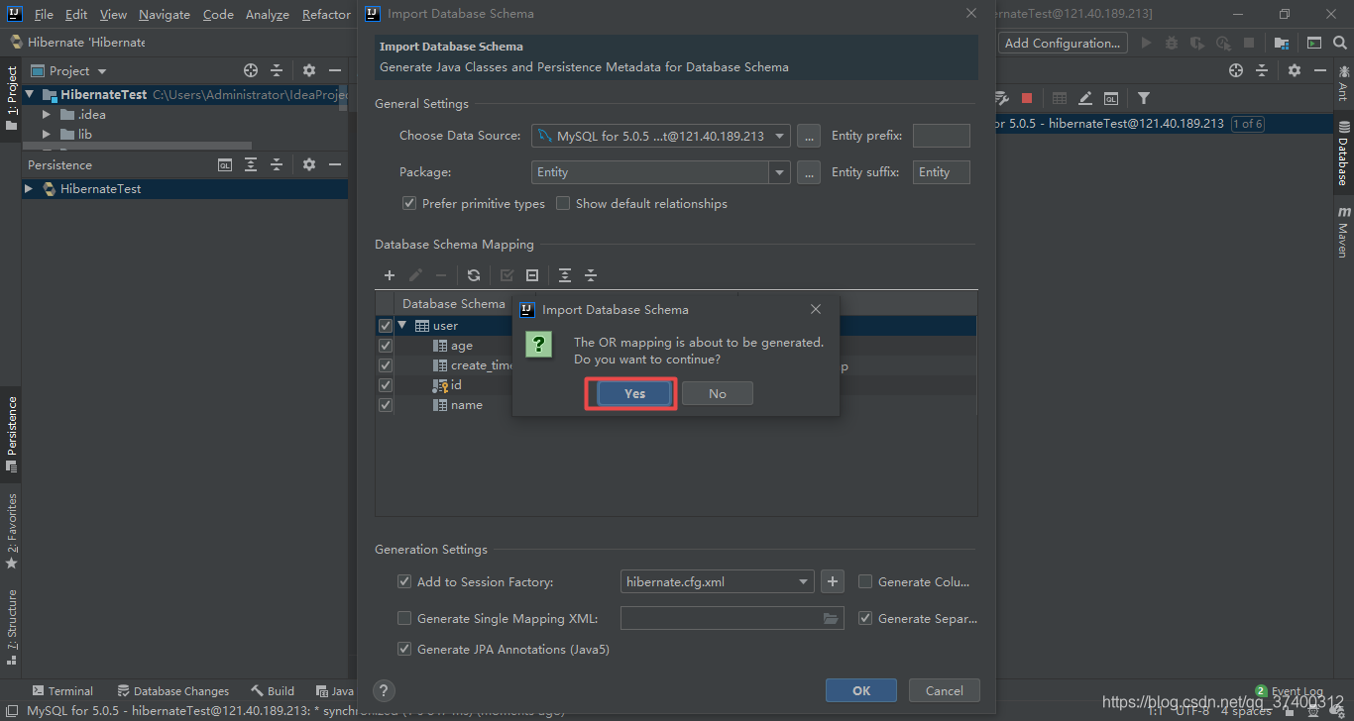Open Database Changes tool window tab
This screenshot has width=1354, height=721.
coord(172,690)
